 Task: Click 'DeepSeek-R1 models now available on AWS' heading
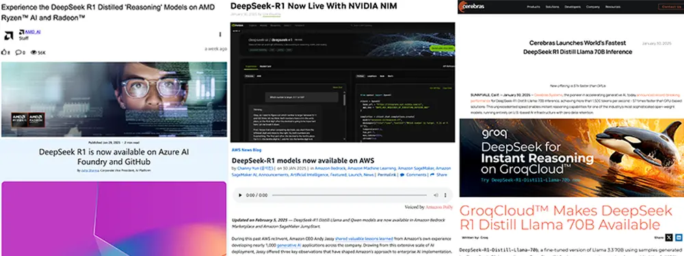point(303,160)
